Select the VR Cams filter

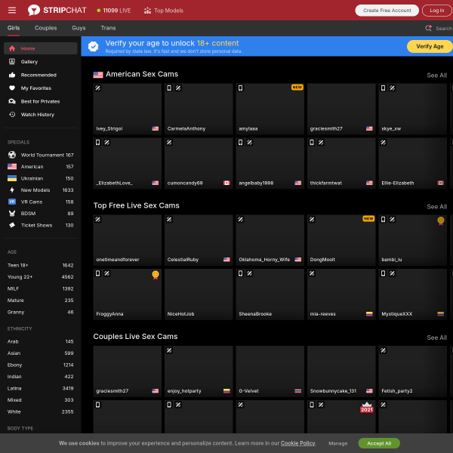point(41,202)
